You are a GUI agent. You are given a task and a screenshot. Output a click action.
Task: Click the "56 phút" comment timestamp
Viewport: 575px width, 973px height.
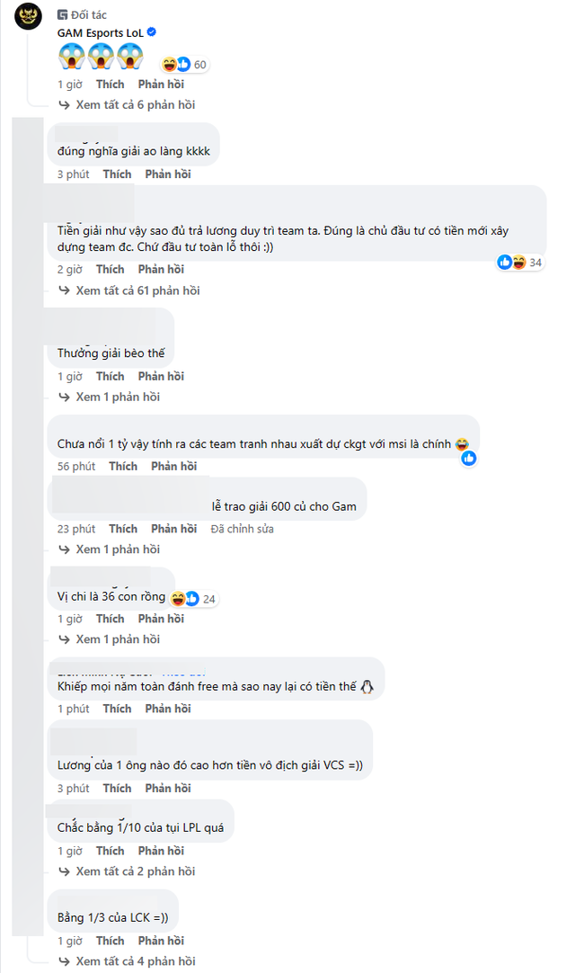click(76, 467)
